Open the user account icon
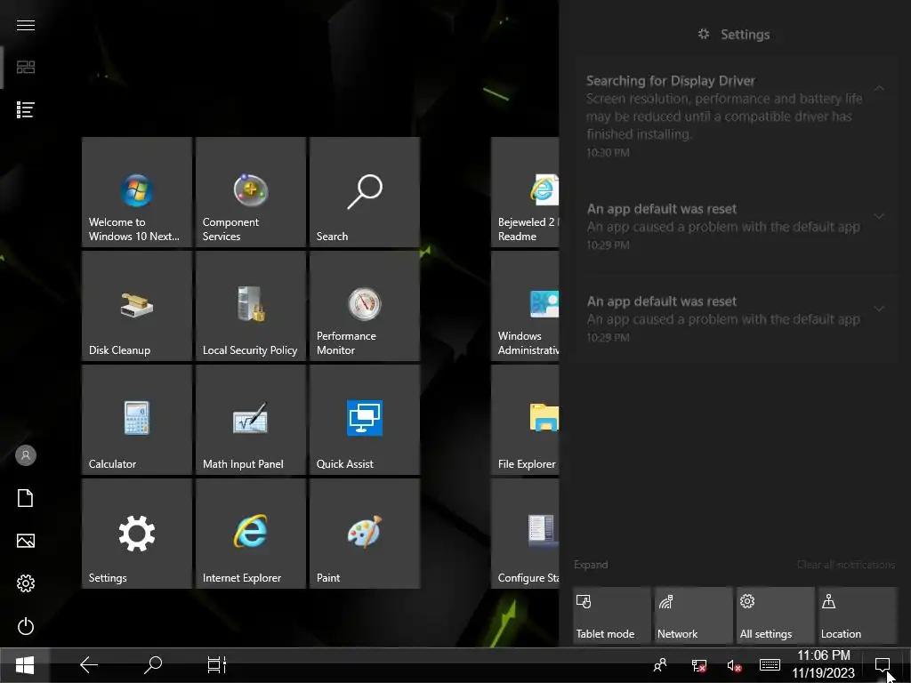The width and height of the screenshot is (911, 683). point(26,455)
